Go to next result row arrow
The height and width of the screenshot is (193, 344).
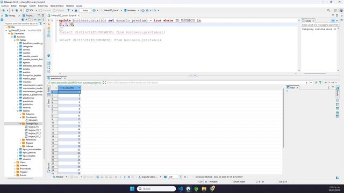[125, 177]
